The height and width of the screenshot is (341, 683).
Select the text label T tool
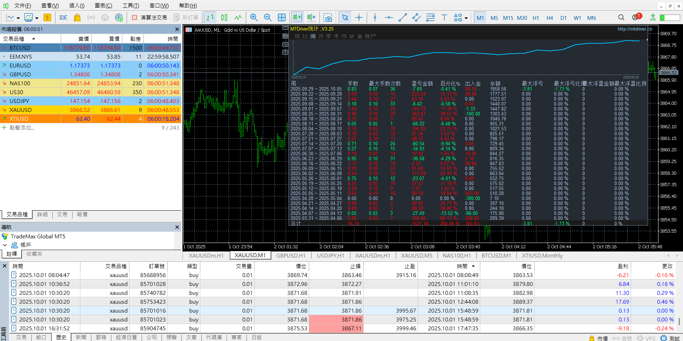[x=444, y=18]
